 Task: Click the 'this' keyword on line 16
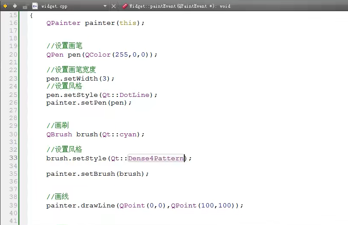128,23
